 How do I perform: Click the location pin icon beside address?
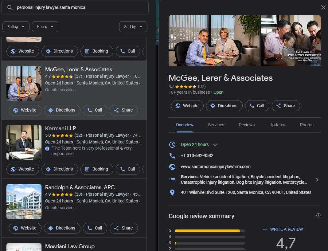click(x=172, y=193)
